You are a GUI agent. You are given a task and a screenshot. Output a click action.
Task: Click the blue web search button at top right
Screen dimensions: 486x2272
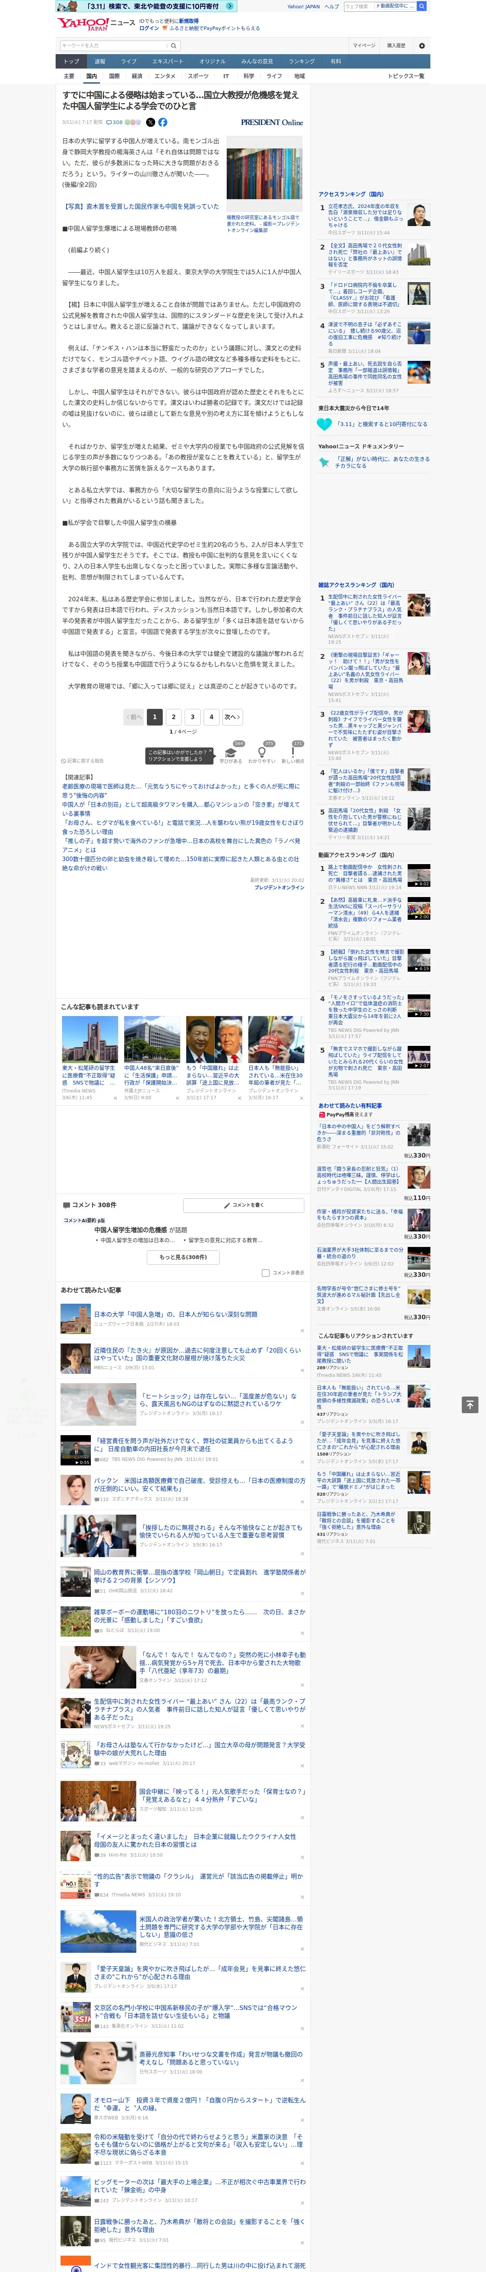point(422,6)
